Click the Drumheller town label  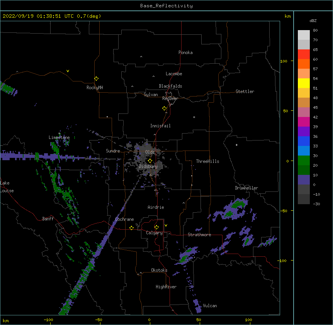click(x=246, y=188)
